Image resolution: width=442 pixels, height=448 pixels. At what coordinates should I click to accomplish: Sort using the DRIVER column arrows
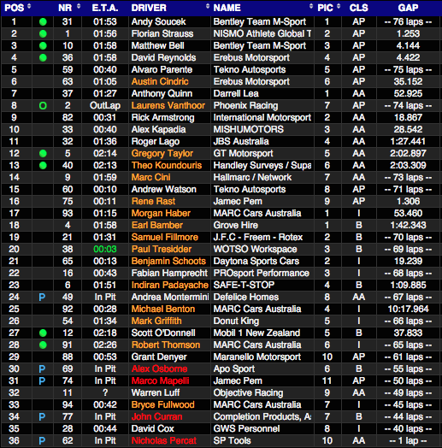pos(208,6)
